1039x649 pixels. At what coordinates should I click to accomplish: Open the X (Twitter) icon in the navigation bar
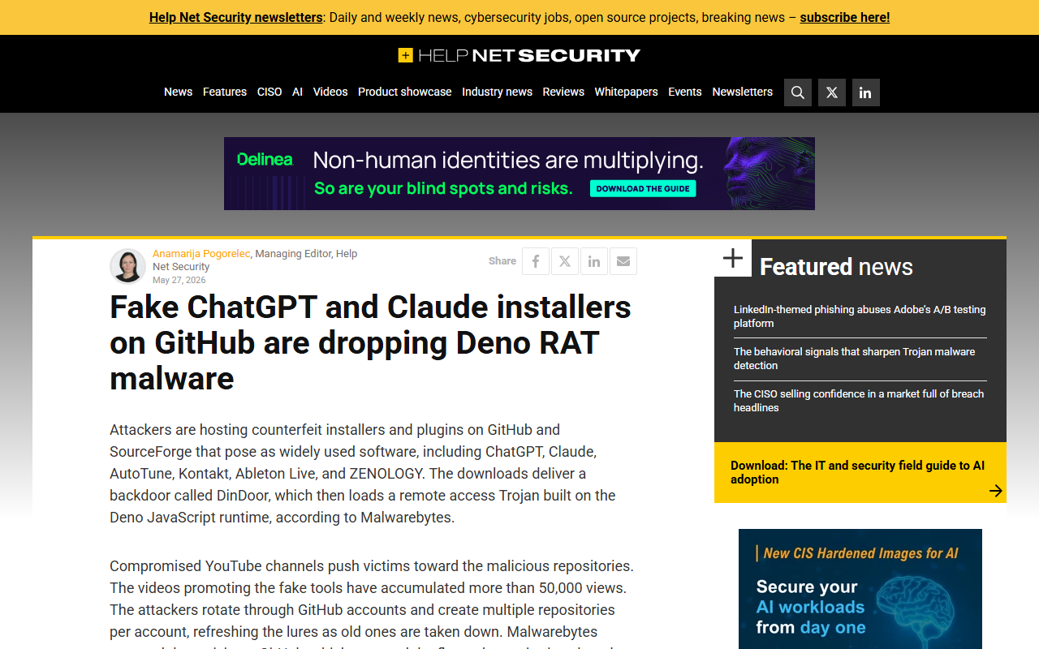click(x=832, y=92)
